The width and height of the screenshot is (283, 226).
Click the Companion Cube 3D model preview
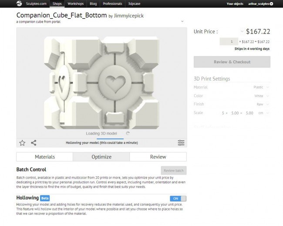(x=101, y=83)
